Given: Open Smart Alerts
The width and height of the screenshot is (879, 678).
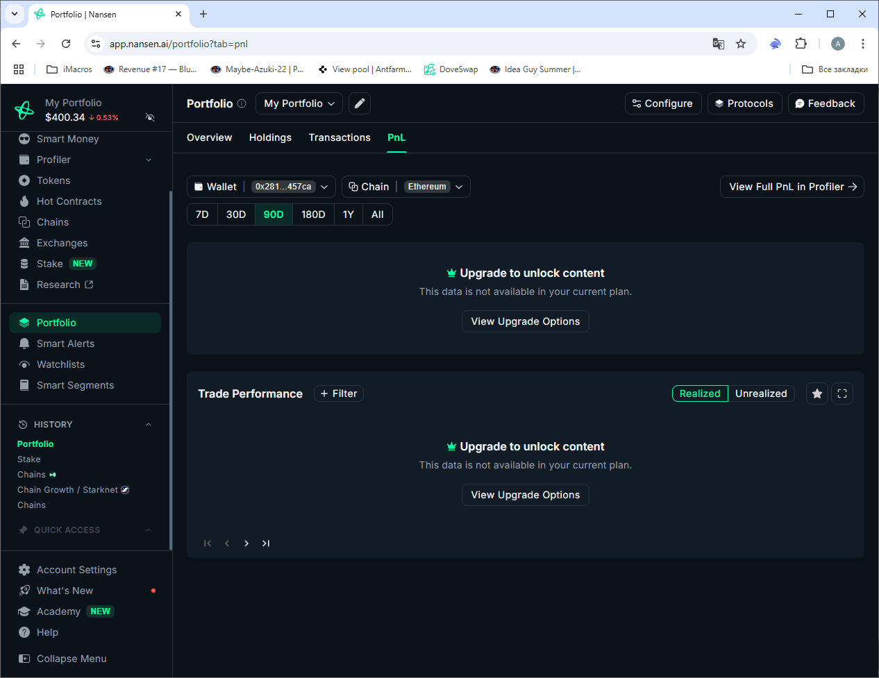Looking at the screenshot, I should point(65,344).
